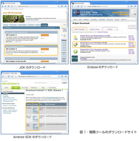Viewport: 139px width, 141px height.
Task: Click the java.sun.com address bar
Action: 35,6
